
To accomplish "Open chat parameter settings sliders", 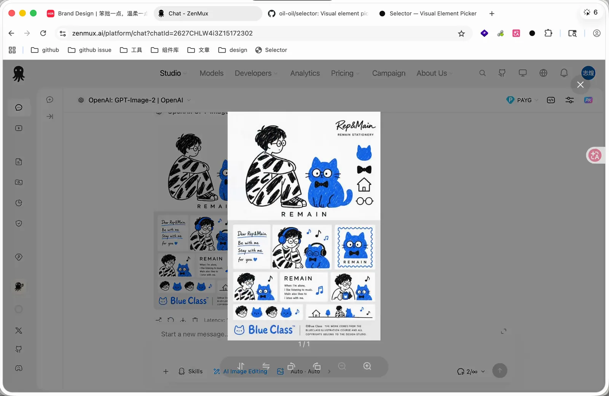I will pos(569,100).
